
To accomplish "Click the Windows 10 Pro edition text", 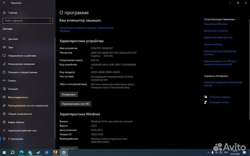I will coord(111,121).
